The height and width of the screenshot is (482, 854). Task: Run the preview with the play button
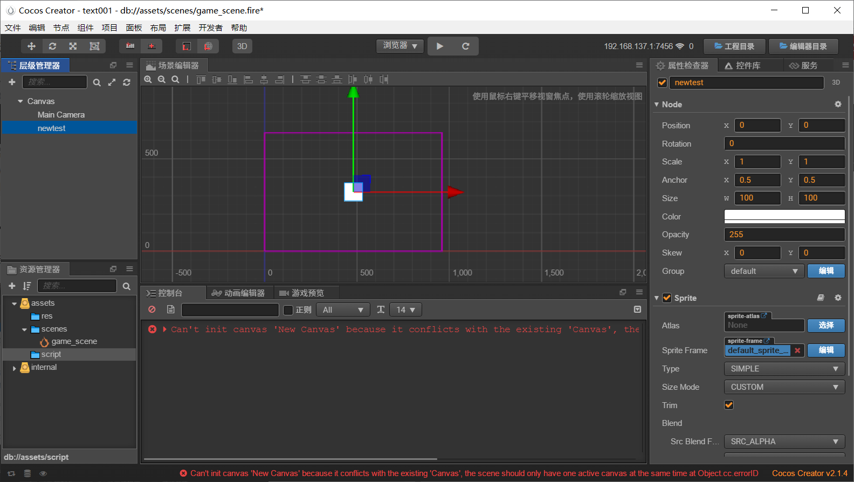click(440, 46)
